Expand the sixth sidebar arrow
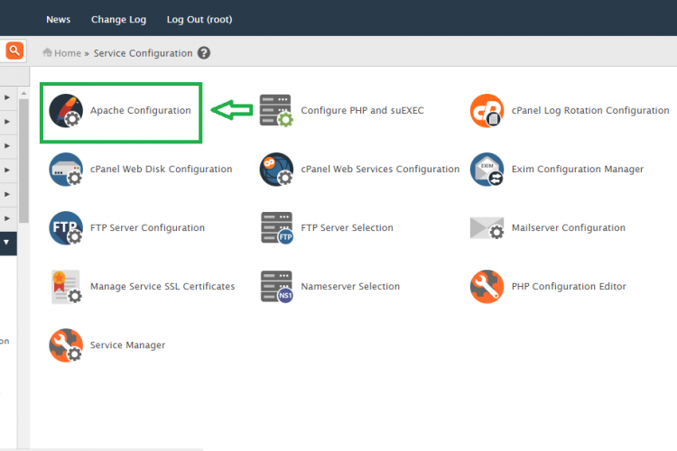Viewport: 677px width, 451px height. [7, 218]
